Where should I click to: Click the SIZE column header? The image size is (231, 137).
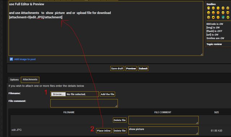[217, 112]
